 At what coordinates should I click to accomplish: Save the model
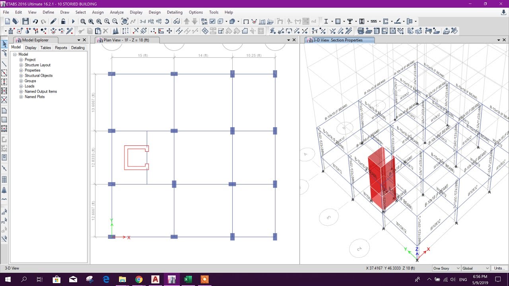pos(25,21)
